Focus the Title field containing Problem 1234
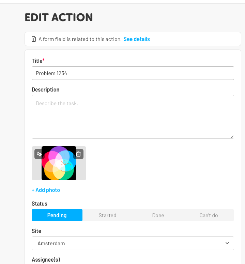 coord(133,73)
